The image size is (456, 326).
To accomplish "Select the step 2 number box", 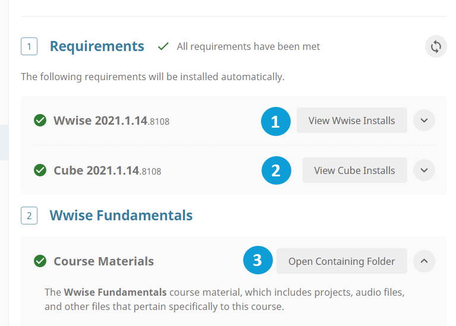I will point(29,216).
